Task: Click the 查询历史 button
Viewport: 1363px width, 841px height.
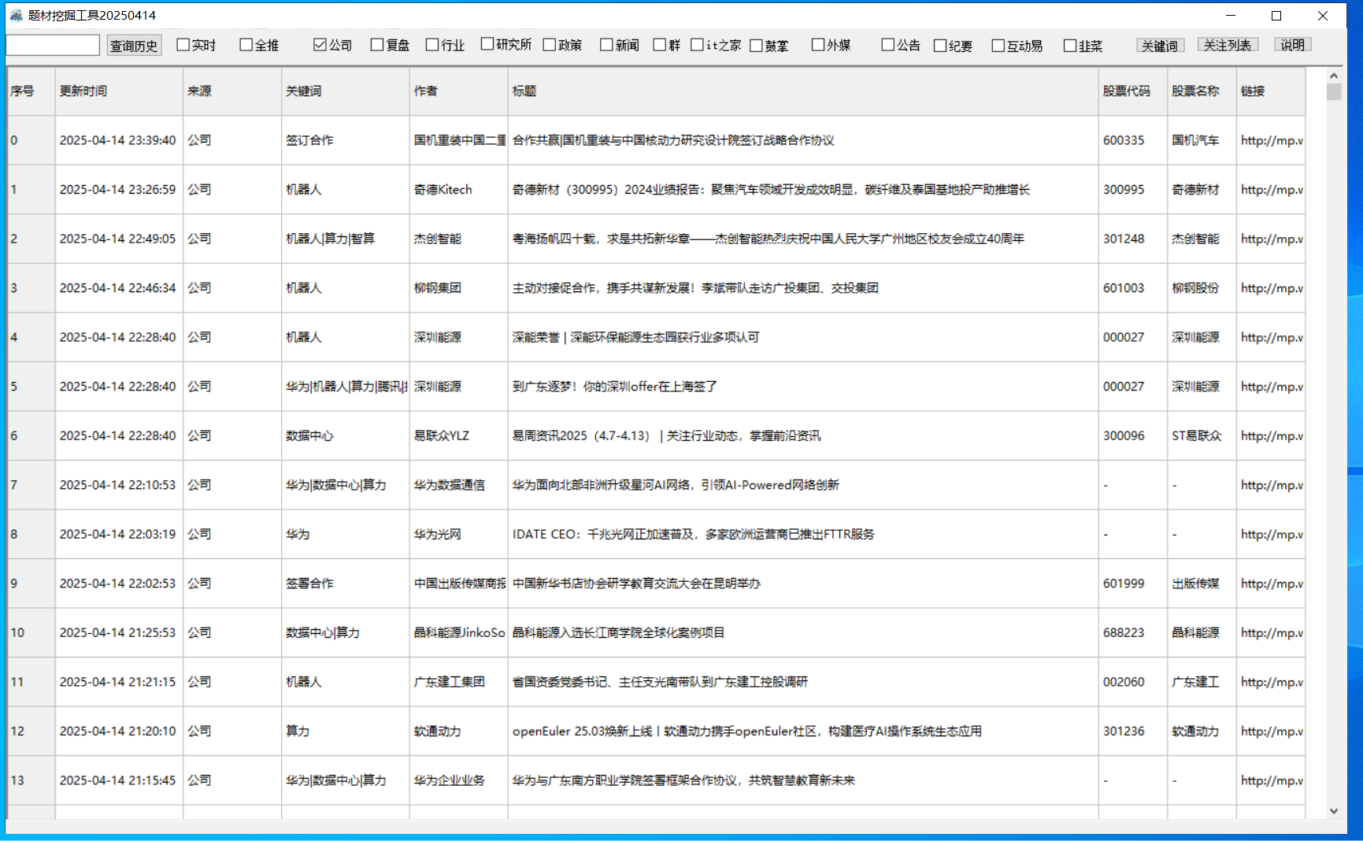Action: point(134,46)
